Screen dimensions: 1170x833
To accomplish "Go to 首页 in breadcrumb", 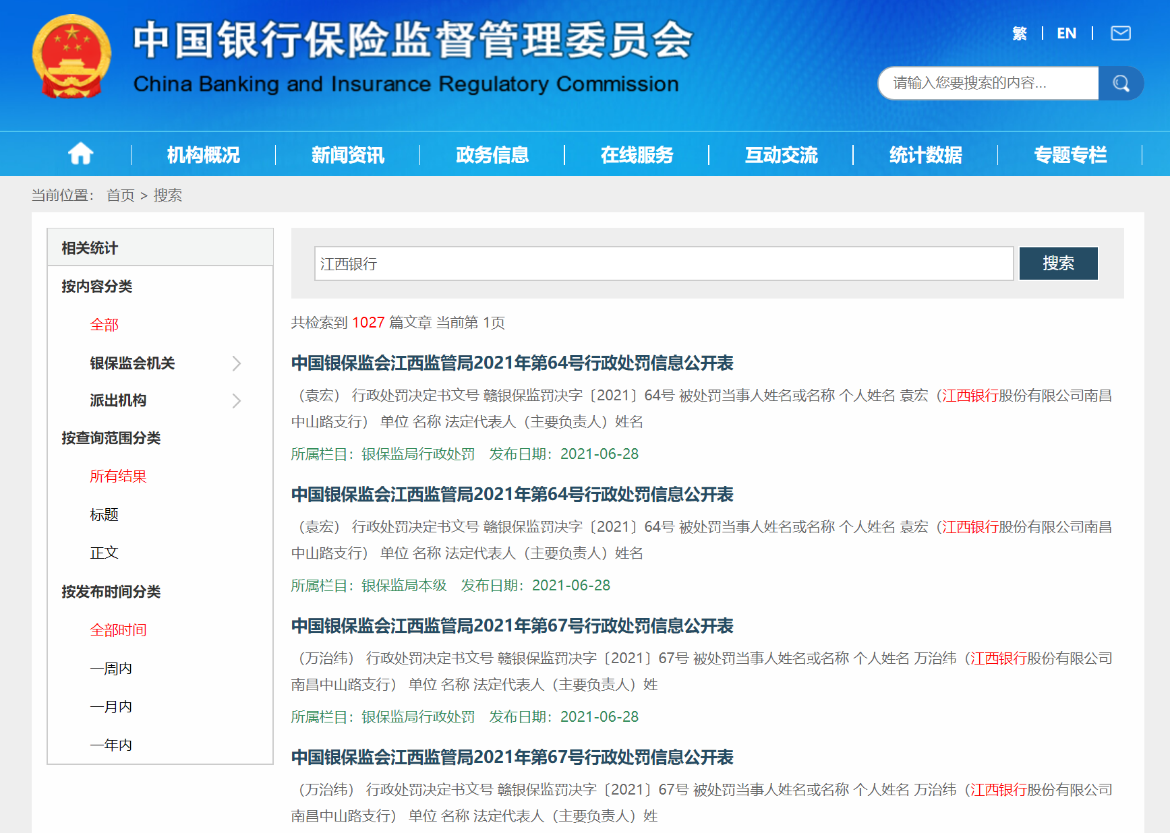I will point(121,195).
